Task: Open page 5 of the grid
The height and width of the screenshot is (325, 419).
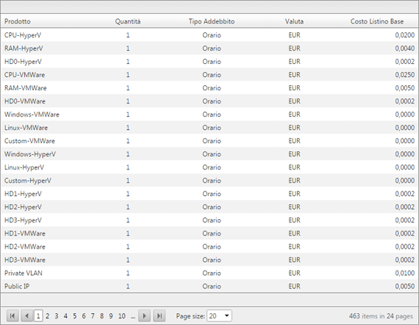Action: [74, 316]
